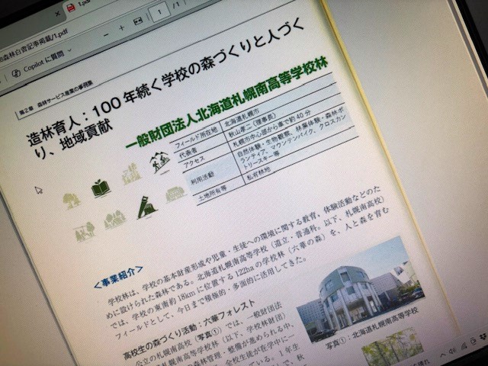This screenshot has height=366, width=488.
Task: Click the 事業紹介 heading text
Action: [119, 277]
